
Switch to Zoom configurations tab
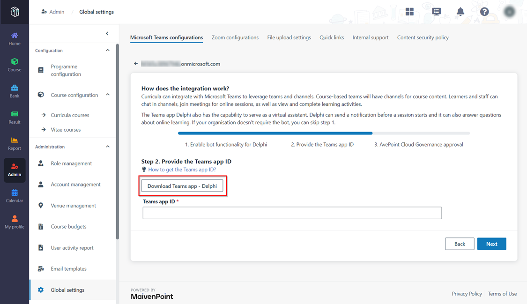click(235, 37)
